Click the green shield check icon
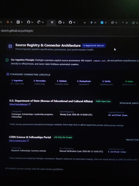 tap(7, 60)
